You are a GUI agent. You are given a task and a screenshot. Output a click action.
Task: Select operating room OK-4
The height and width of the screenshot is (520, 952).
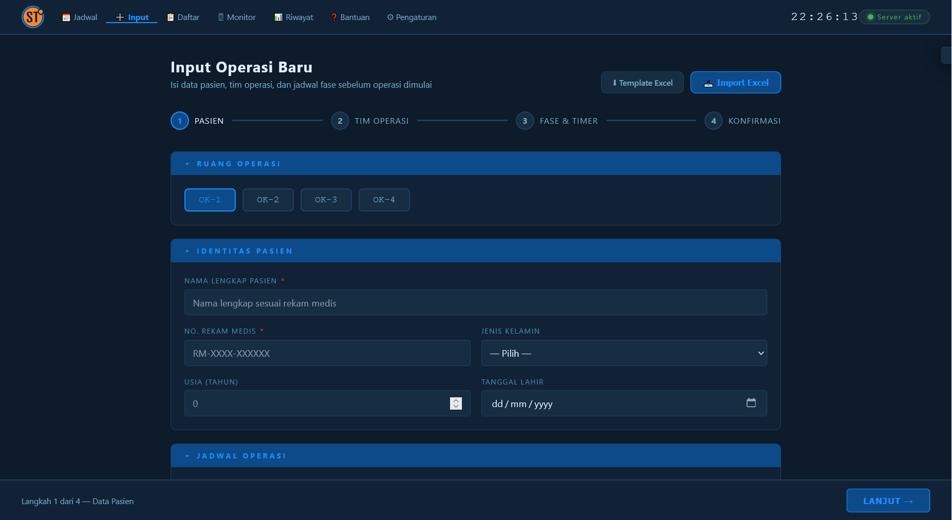384,200
